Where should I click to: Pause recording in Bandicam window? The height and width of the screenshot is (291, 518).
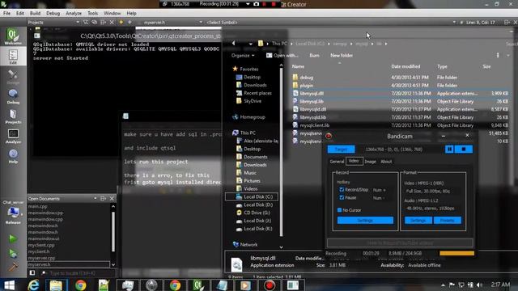[x=449, y=149]
